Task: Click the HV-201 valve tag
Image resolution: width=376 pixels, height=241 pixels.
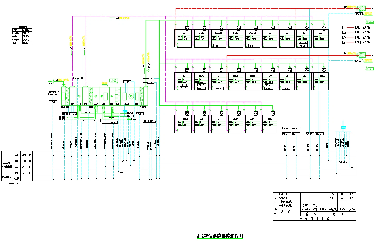Action: click(x=114, y=122)
